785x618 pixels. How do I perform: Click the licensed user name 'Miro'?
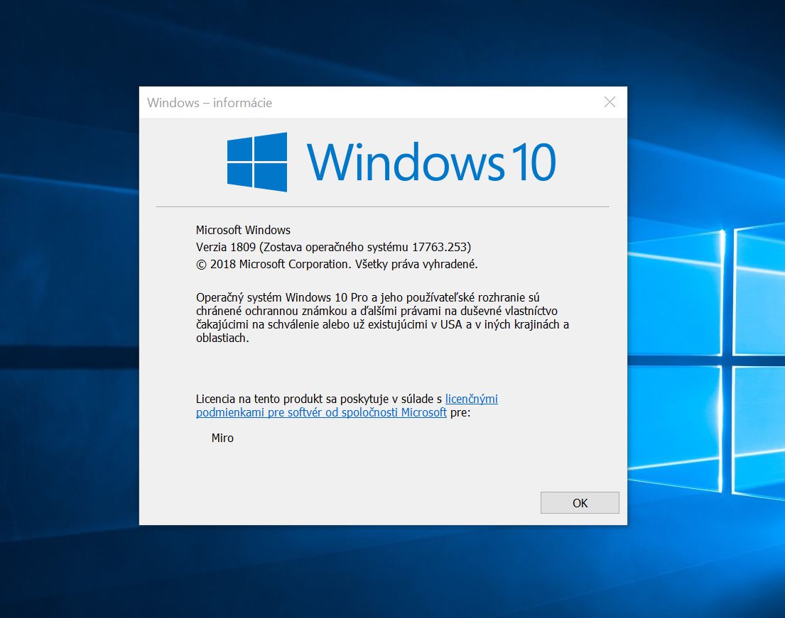pos(222,438)
